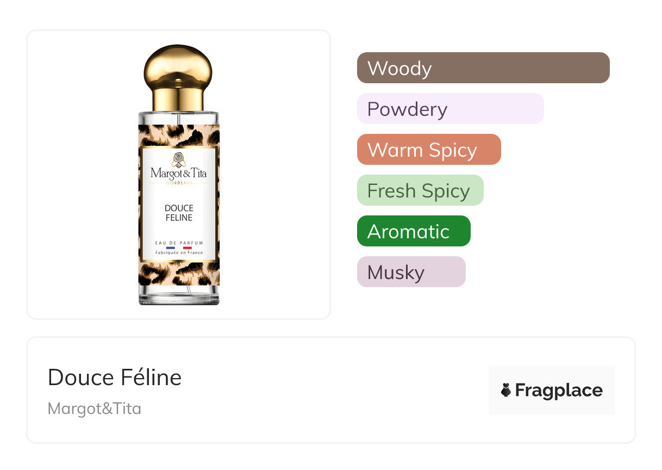
Task: Click the clear glass base of bottle
Action: 179,296
